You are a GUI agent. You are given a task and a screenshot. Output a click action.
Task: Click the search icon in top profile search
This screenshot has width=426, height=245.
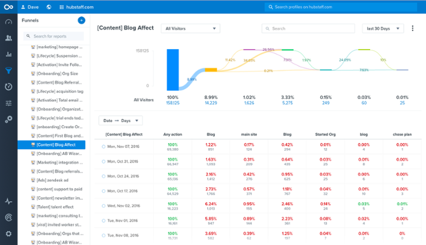pos(271,7)
